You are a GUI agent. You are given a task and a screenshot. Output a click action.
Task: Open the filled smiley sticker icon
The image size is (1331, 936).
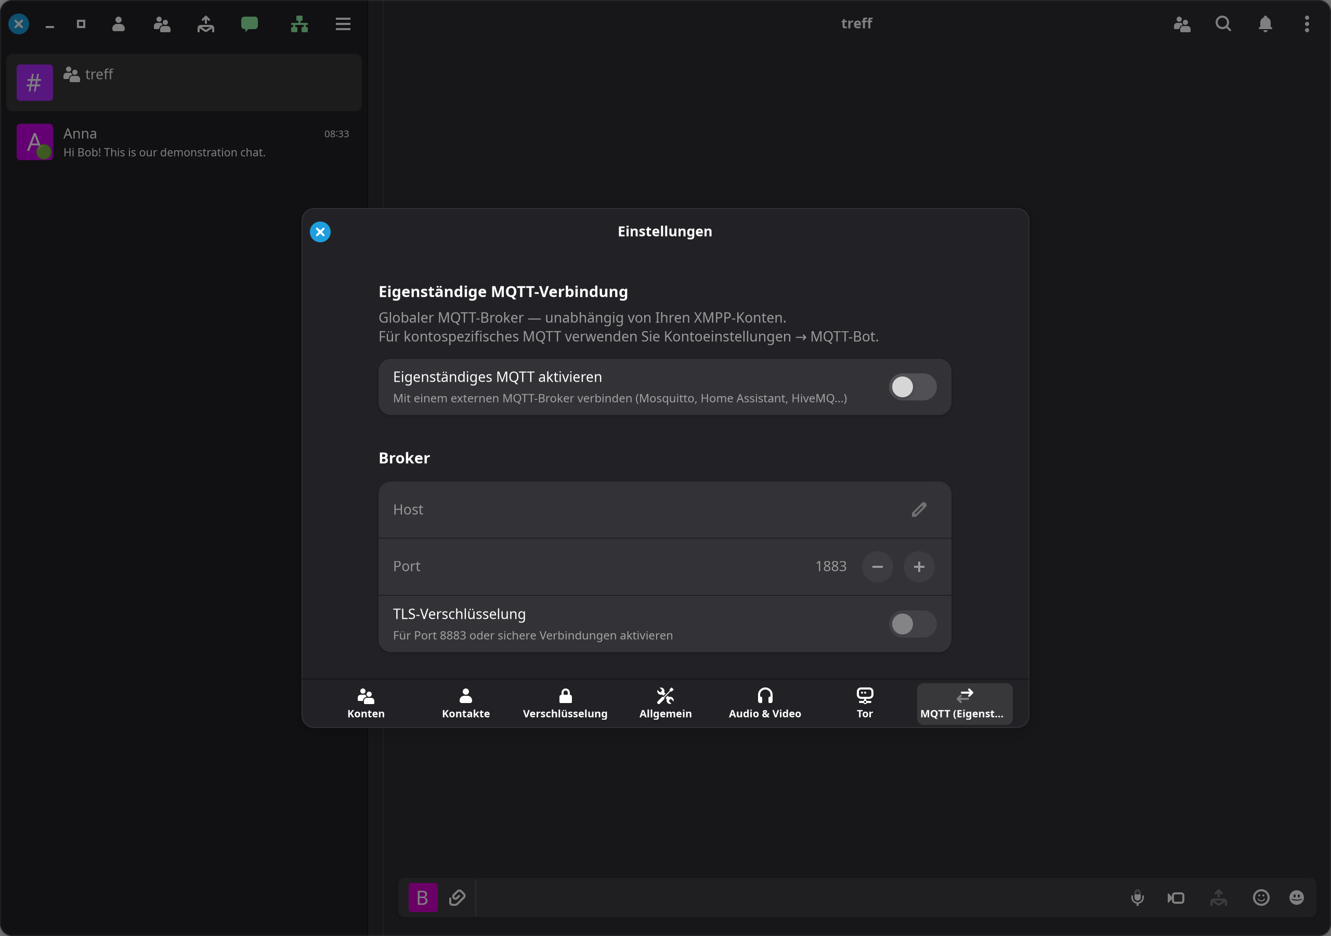1297,898
